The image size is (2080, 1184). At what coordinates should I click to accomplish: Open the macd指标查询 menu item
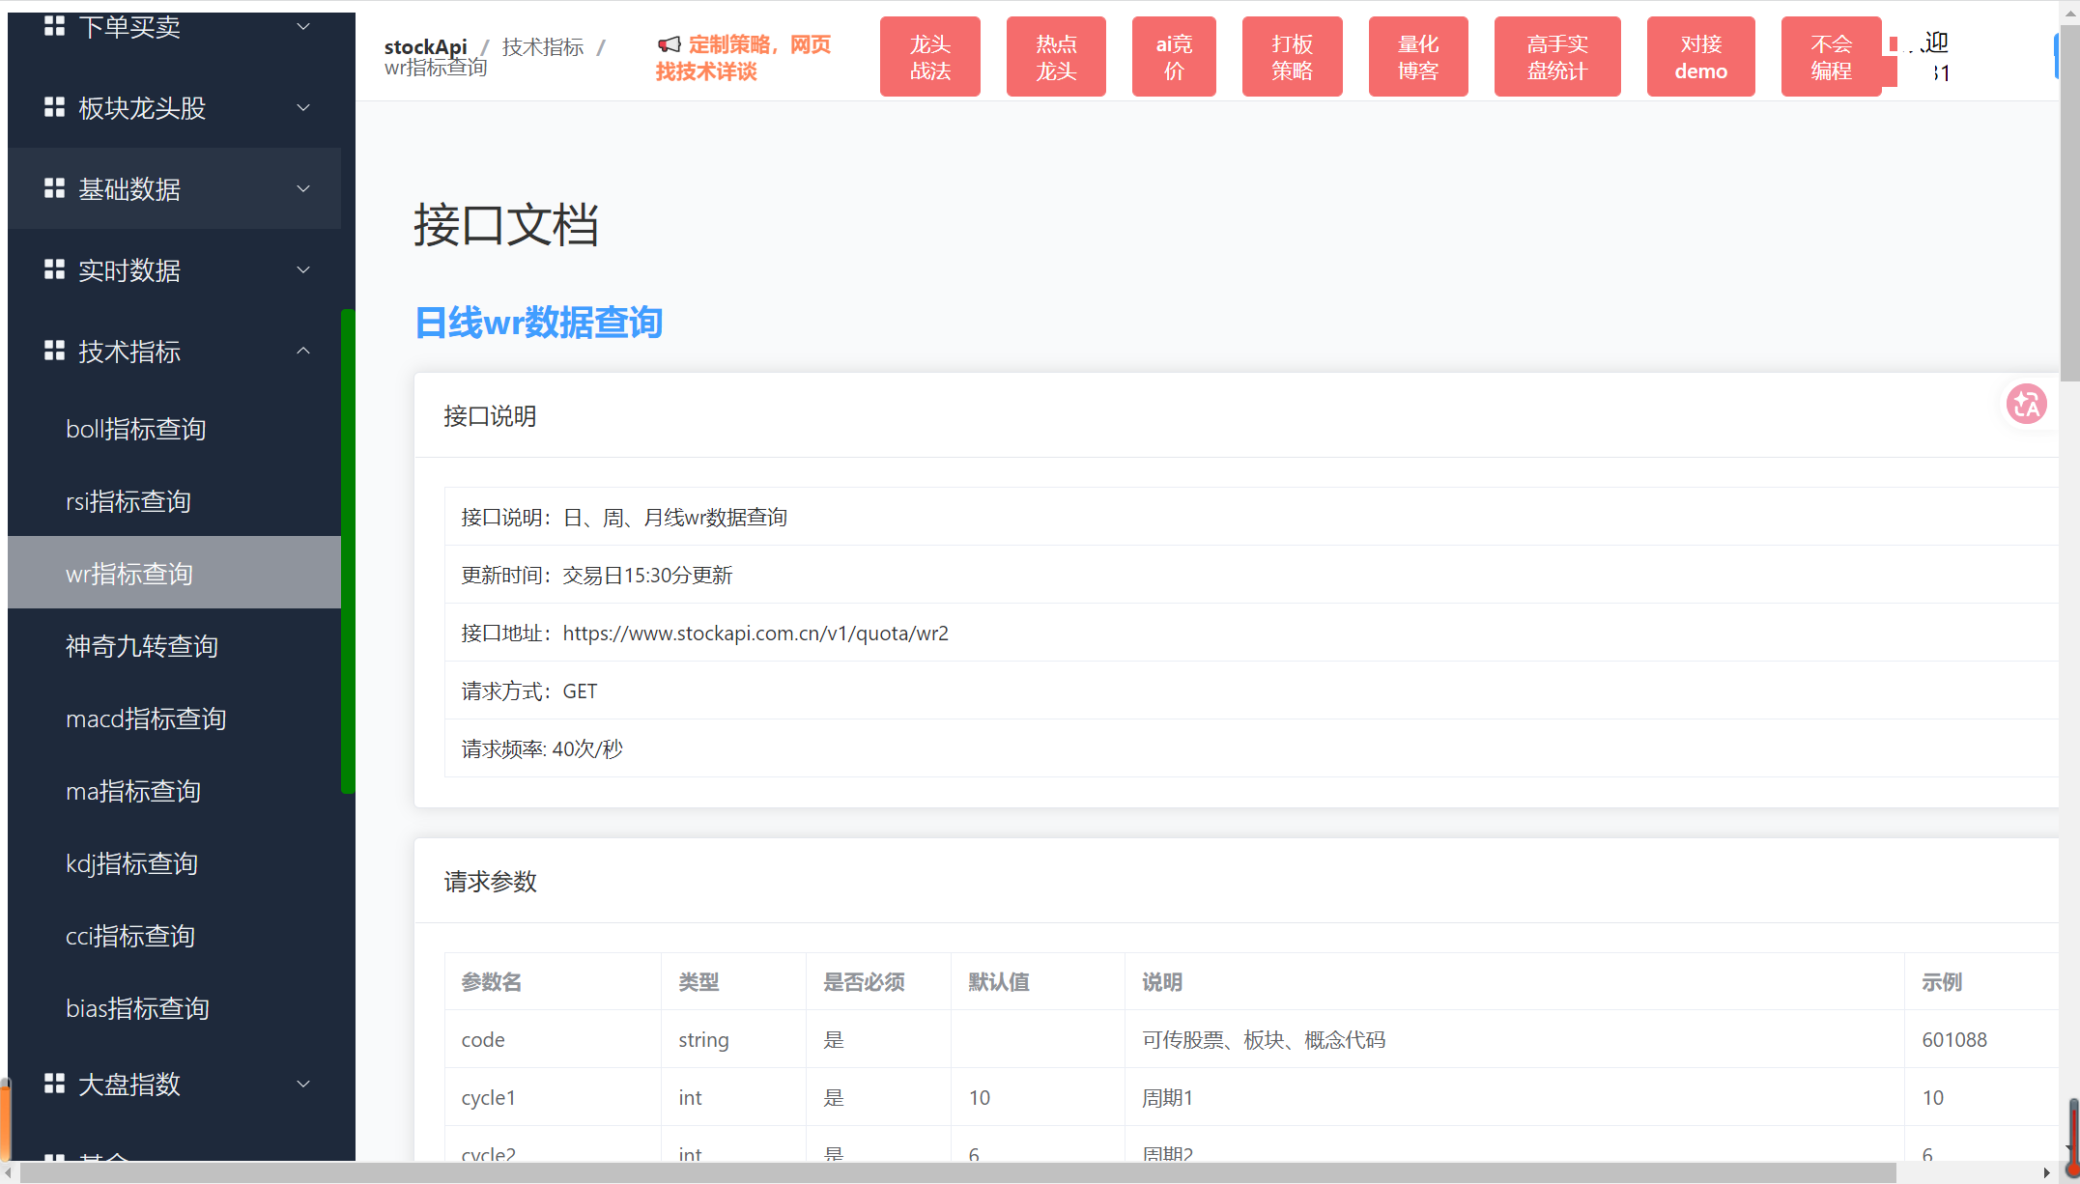coord(146,719)
